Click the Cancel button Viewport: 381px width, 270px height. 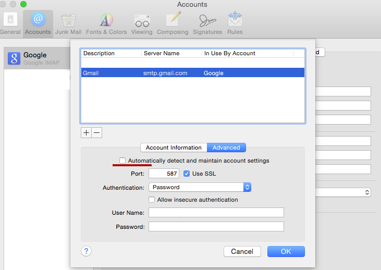[x=242, y=251]
